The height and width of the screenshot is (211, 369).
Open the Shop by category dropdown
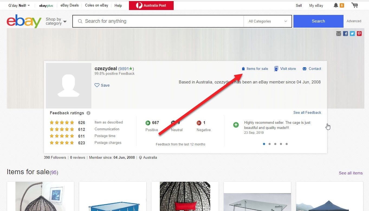(x=56, y=21)
